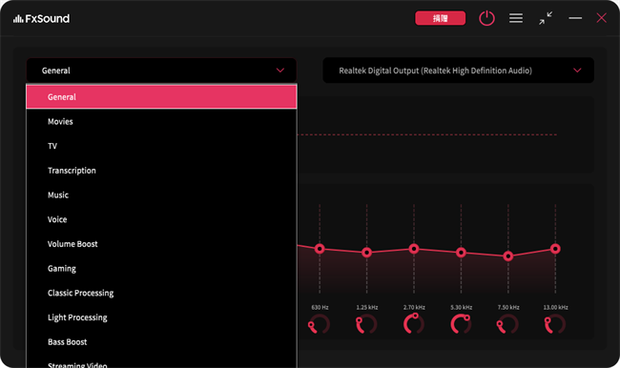Select the Gaming preset

(161, 269)
